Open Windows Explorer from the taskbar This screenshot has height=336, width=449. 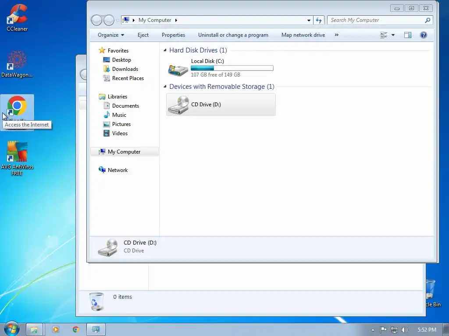(x=34, y=329)
